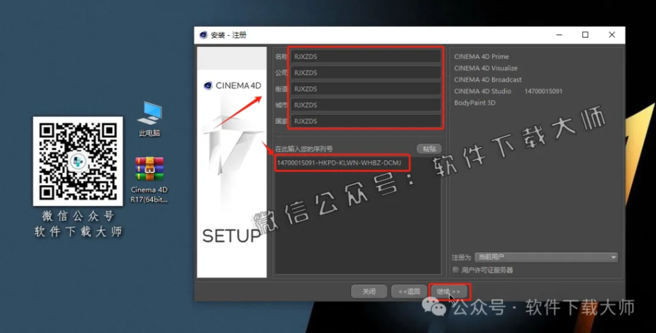Click the 名称 name input field
This screenshot has width=656, height=333.
point(366,56)
